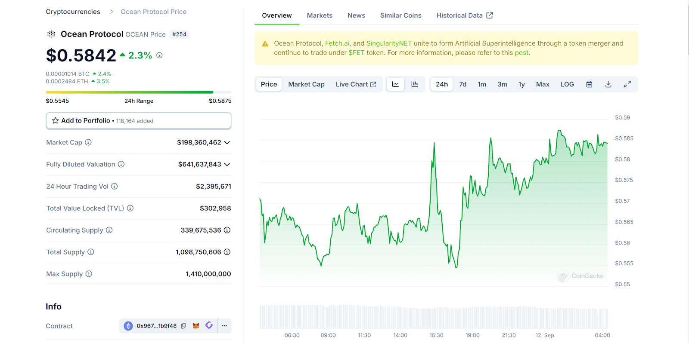The width and height of the screenshot is (689, 343).
Task: Click the volume range navigator below chart
Action: point(434,317)
